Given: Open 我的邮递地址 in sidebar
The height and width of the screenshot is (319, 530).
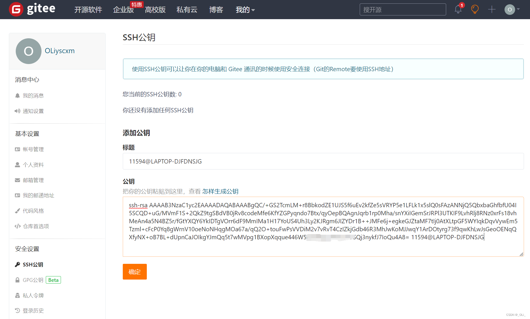Looking at the screenshot, I should coord(39,195).
